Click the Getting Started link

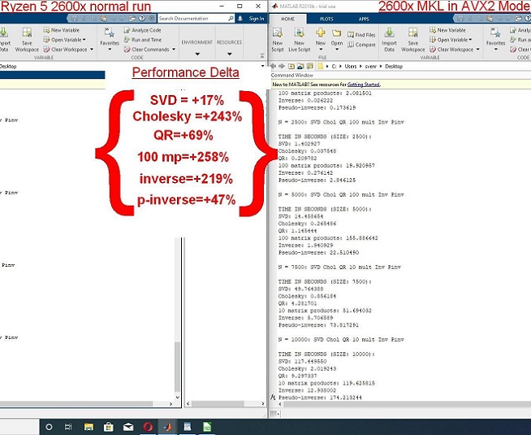(365, 84)
